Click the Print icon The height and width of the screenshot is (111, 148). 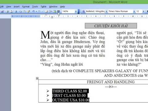point(7,11)
